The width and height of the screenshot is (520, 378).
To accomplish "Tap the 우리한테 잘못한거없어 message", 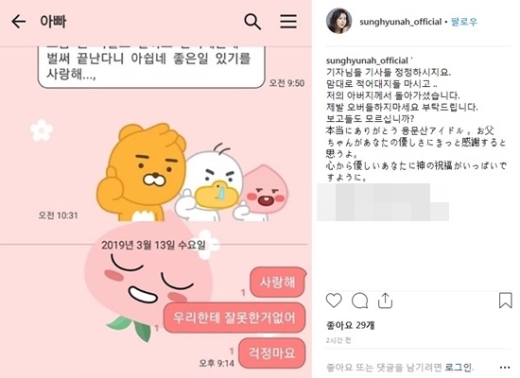I will click(x=234, y=318).
